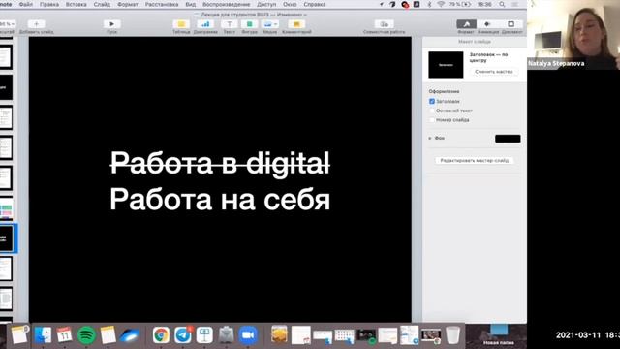The width and height of the screenshot is (620, 349).
Task: Open the Окно menu
Action: click(x=290, y=4)
